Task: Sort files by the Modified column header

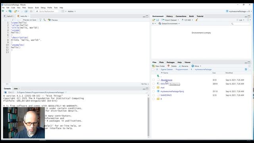Action: (x=229, y=73)
